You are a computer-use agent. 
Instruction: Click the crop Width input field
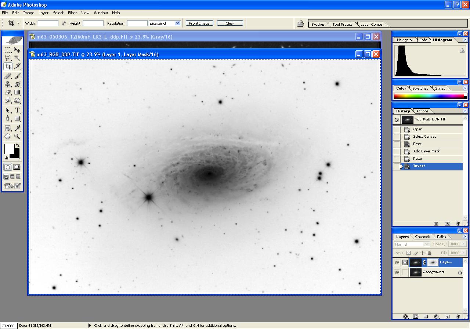click(x=48, y=23)
